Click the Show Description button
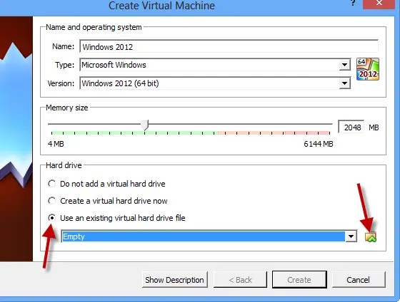This screenshot has width=400, height=302. 175,280
